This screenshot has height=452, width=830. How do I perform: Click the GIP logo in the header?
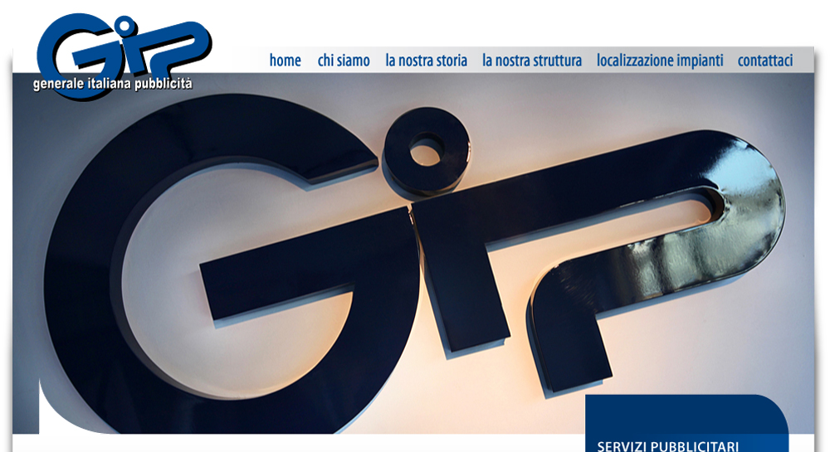[124, 56]
